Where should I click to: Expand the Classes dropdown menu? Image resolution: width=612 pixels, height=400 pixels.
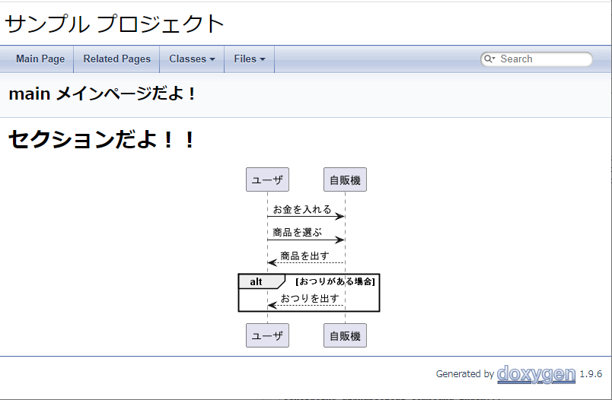192,59
